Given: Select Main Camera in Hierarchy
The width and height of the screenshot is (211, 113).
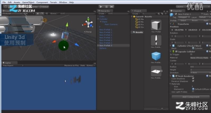Looking at the screenshot, I should [111, 24].
